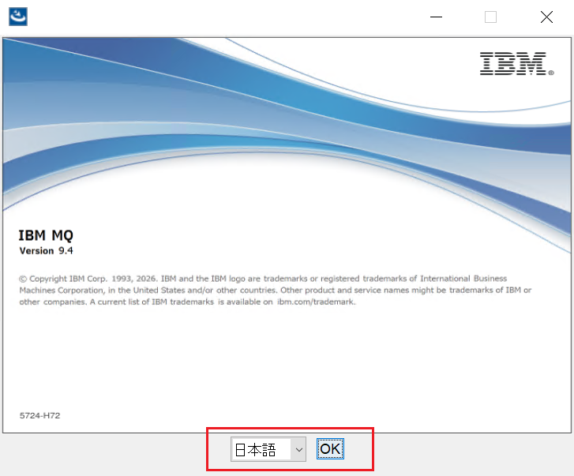574x476 pixels.
Task: Confirm language with the OK button
Action: tap(330, 448)
